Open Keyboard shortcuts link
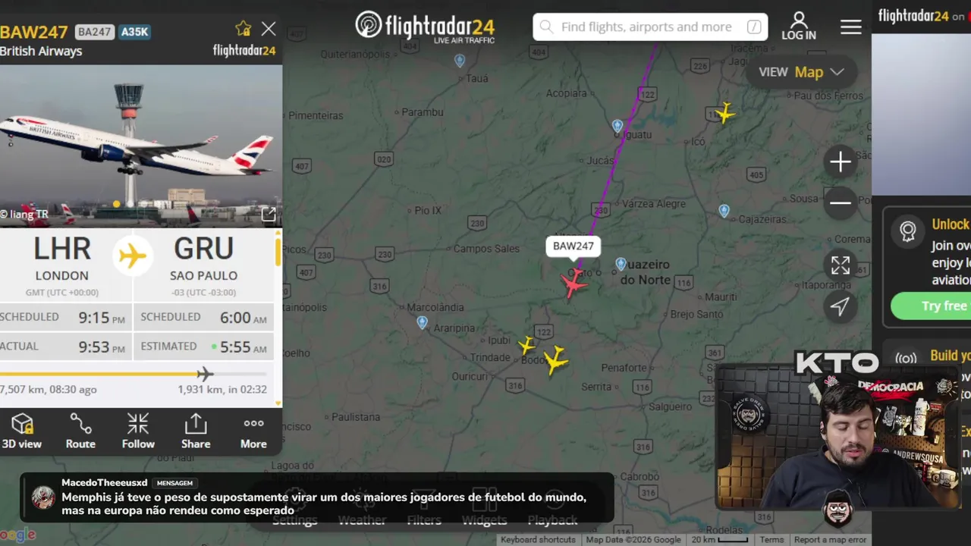Screen dimensions: 971x546 [538, 540]
